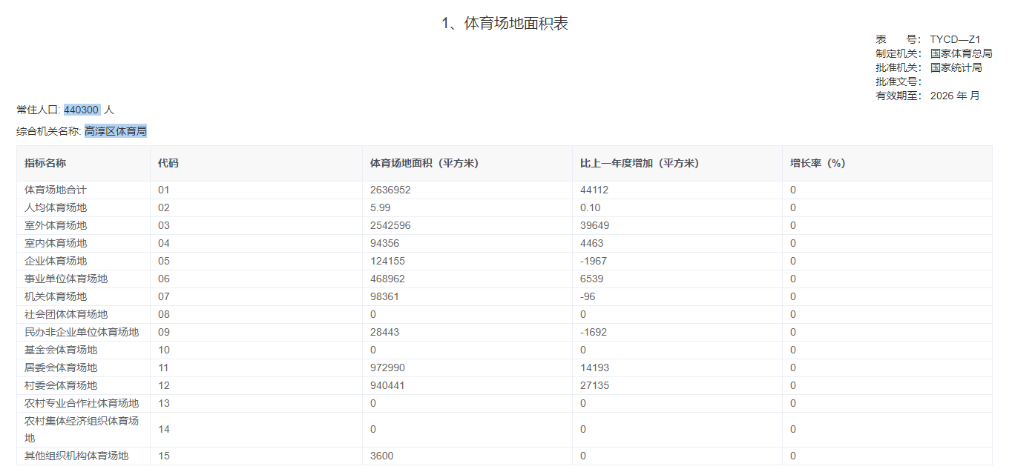Click the 代码 column header
The height and width of the screenshot is (469, 1015).
tap(168, 163)
